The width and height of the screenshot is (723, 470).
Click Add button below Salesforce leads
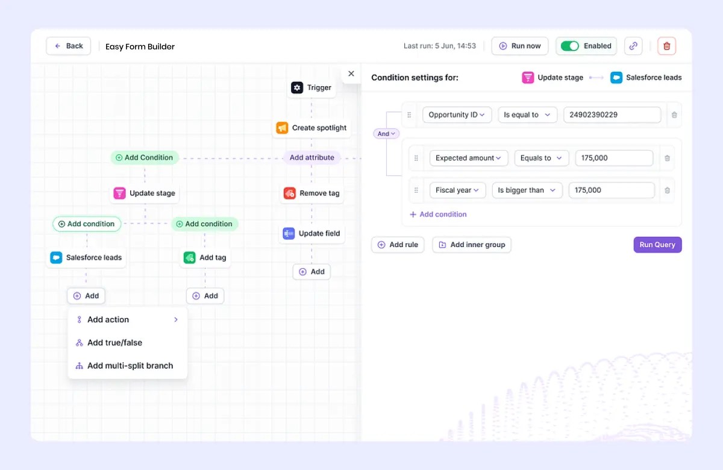(86, 296)
